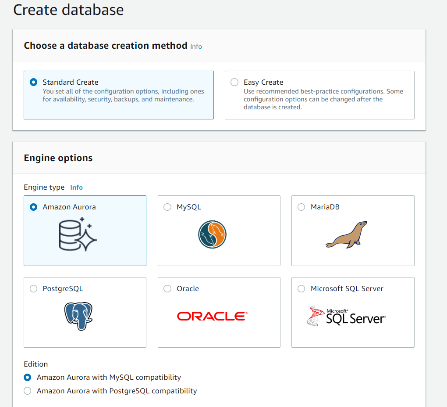Click the Amazon Aurora database icon
447x407 pixels.
click(x=78, y=236)
